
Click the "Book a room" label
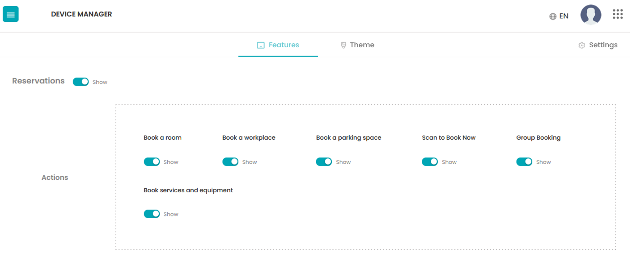coord(162,137)
